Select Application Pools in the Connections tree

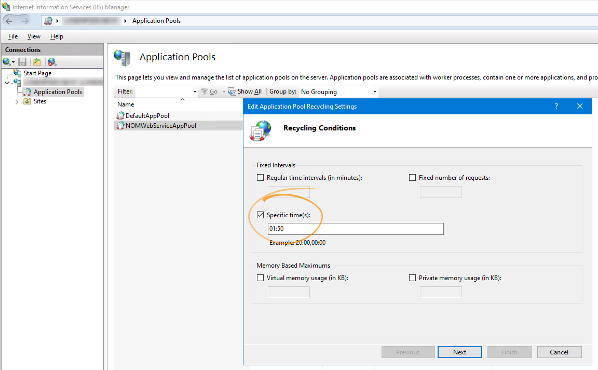pos(58,91)
